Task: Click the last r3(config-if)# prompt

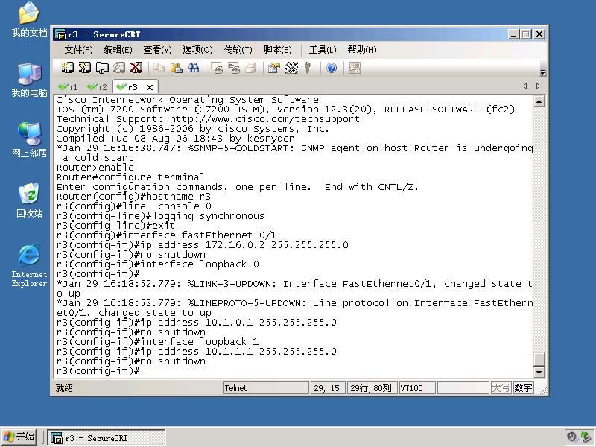Action: pyautogui.click(x=98, y=371)
